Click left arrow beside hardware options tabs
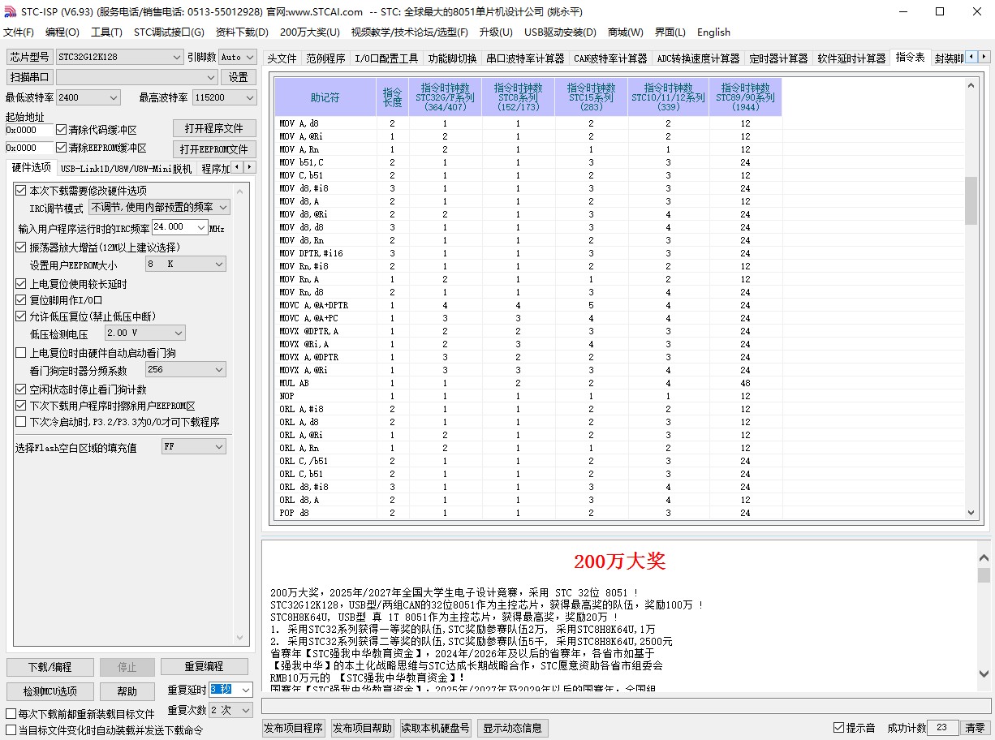The height and width of the screenshot is (740, 995). coord(236,167)
